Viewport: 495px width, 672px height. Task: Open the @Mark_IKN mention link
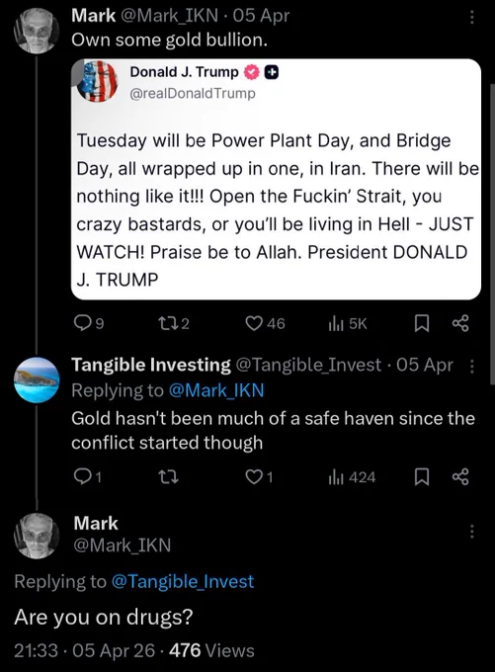click(x=216, y=390)
